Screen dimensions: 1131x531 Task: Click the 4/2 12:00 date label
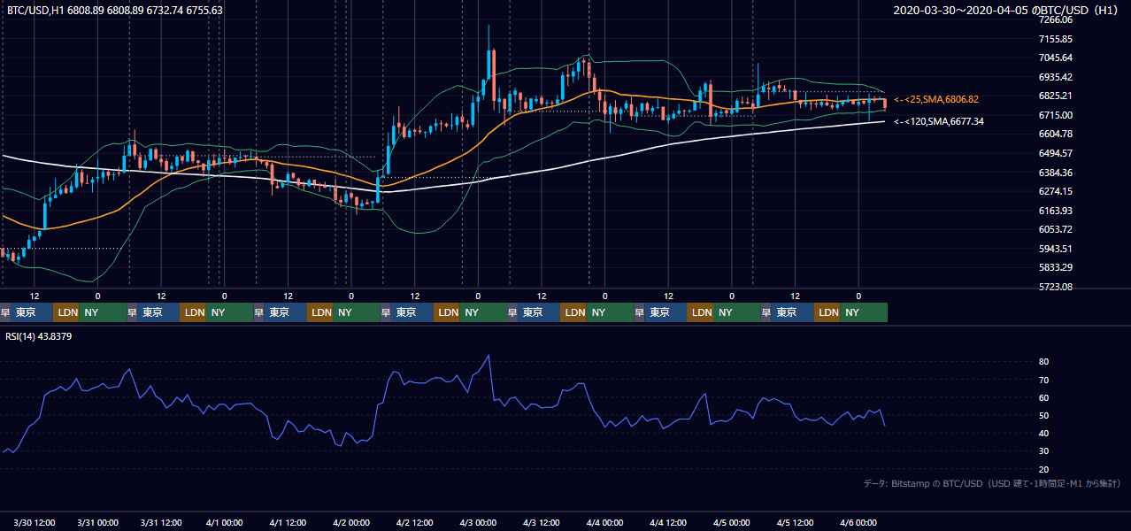[415, 522]
